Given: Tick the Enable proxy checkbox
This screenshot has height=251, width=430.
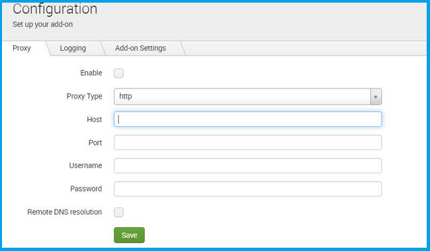Looking at the screenshot, I should (118, 73).
